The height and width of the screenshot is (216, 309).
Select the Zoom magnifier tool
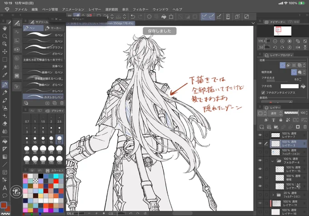pos(5,36)
